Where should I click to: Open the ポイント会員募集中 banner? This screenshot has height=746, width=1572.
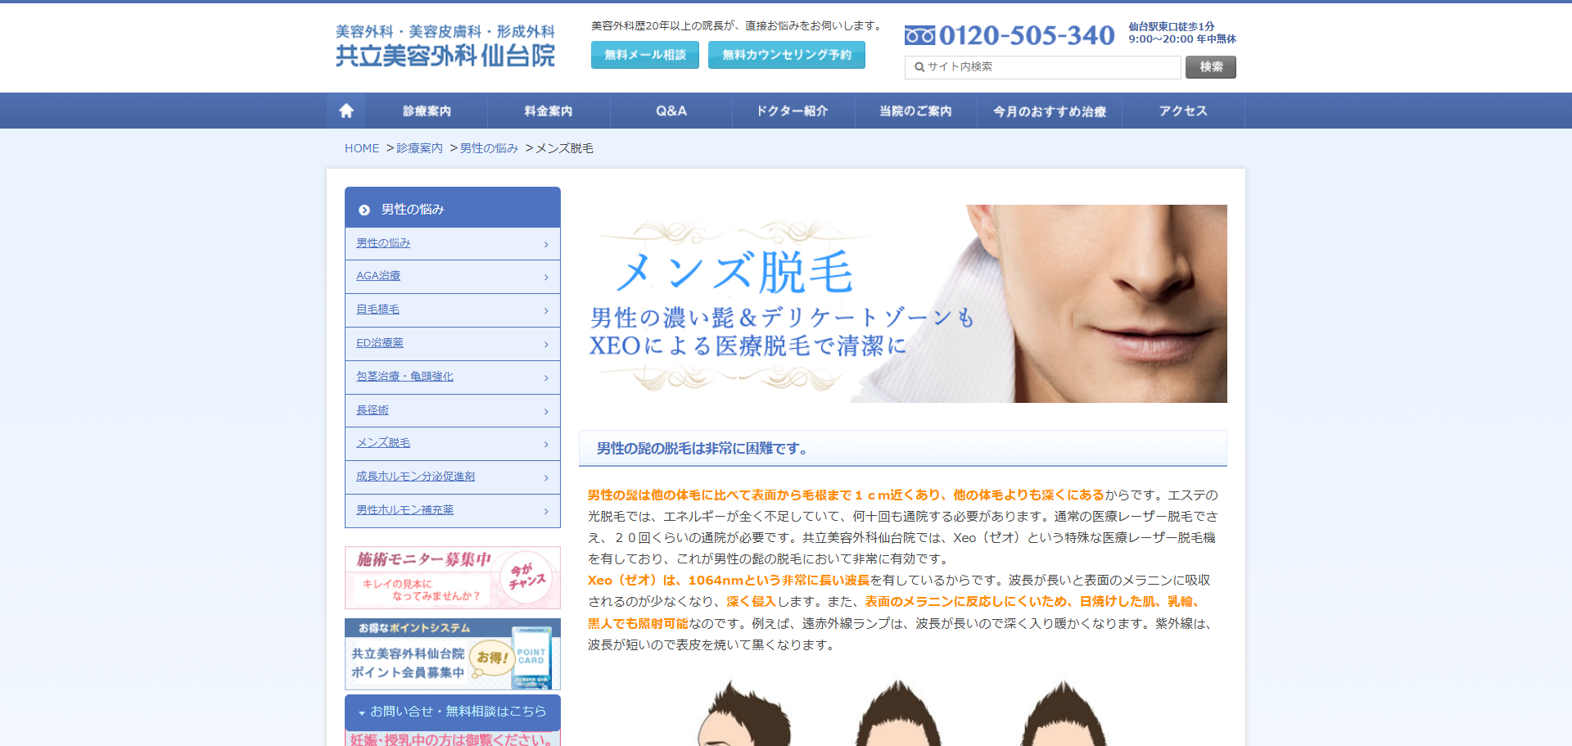(452, 654)
